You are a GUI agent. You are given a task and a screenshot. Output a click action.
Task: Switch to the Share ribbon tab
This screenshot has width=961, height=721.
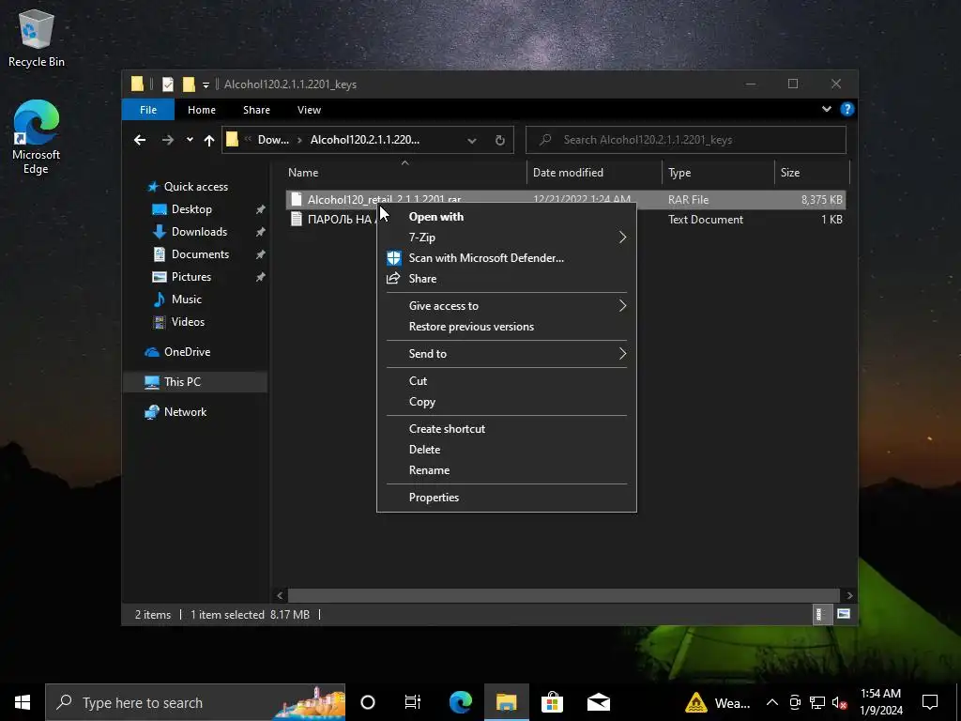click(x=256, y=110)
